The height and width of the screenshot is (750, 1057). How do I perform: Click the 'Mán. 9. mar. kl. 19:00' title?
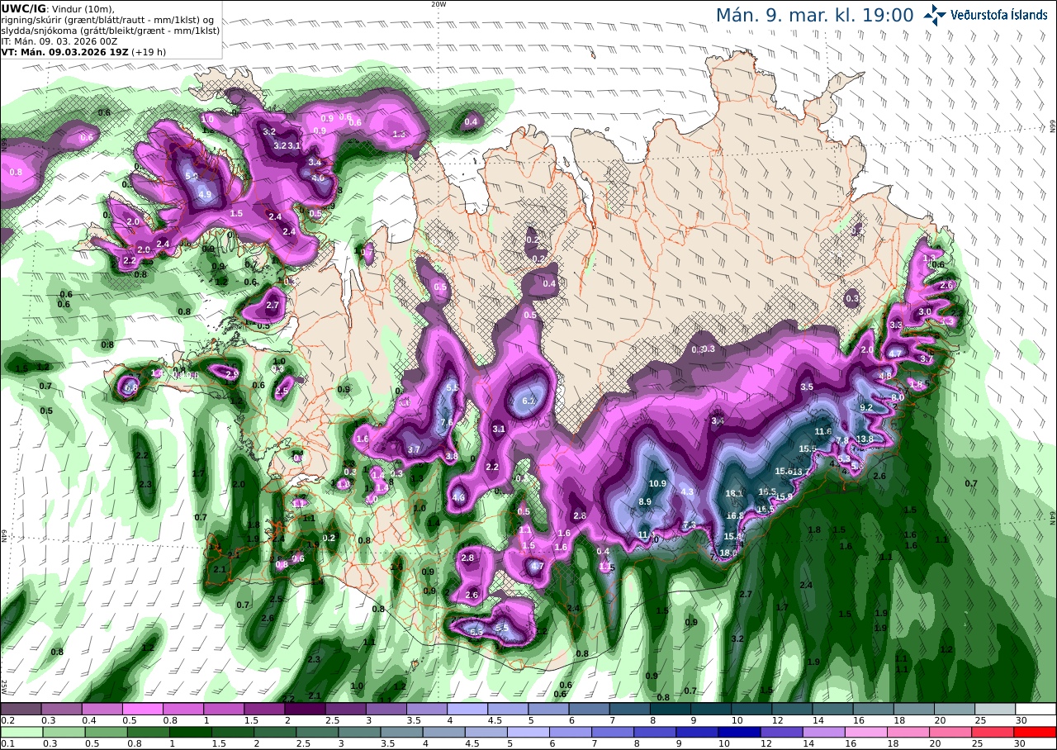(814, 15)
